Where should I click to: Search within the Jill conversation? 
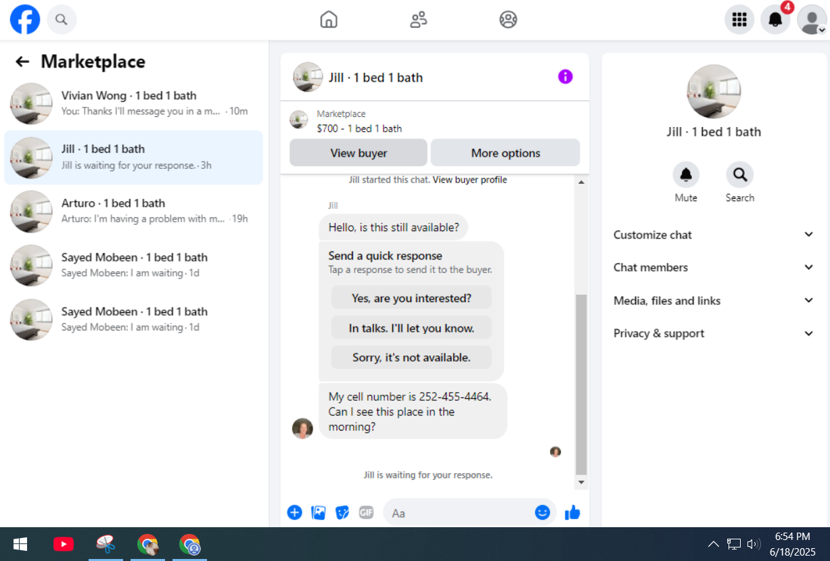pos(740,175)
